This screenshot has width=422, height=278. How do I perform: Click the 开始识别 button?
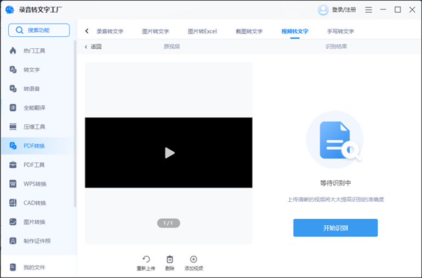point(335,228)
